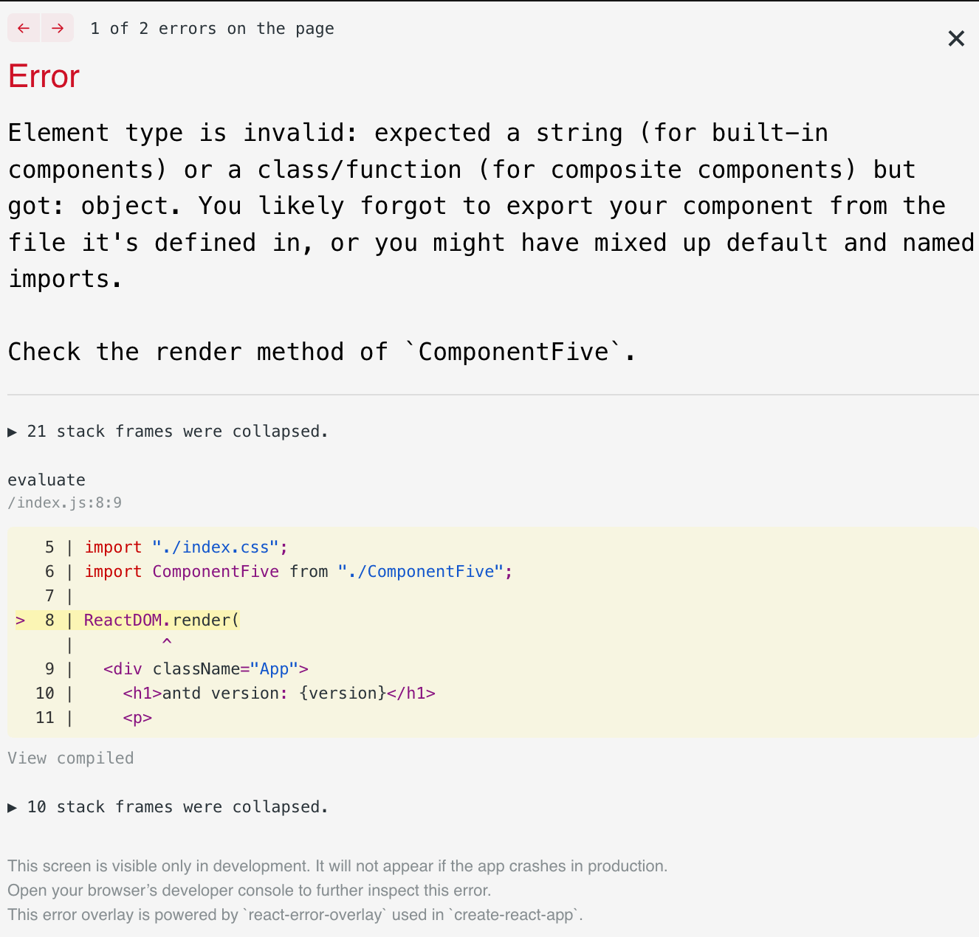
Task: Click the caret marker under ReactDOM.render
Action: pos(167,643)
